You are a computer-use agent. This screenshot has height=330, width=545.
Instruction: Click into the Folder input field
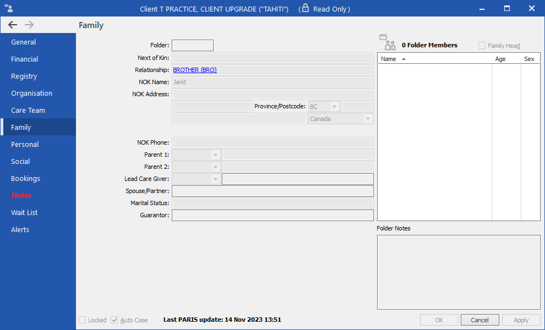coord(192,46)
